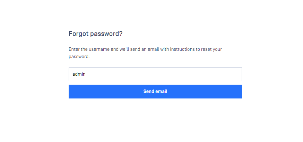This screenshot has height=142, width=303.
Task: Click the right edge of Send email button
Action: [x=240, y=92]
